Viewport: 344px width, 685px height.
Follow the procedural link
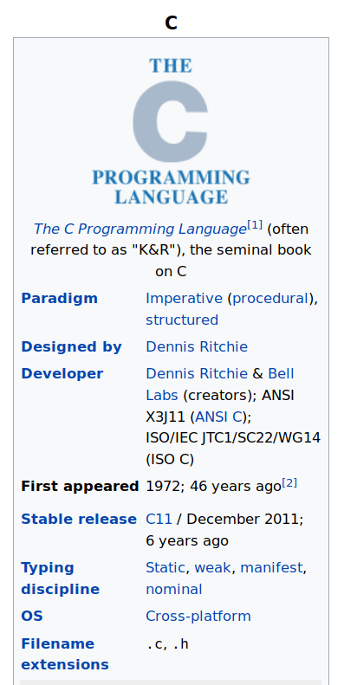point(270,299)
